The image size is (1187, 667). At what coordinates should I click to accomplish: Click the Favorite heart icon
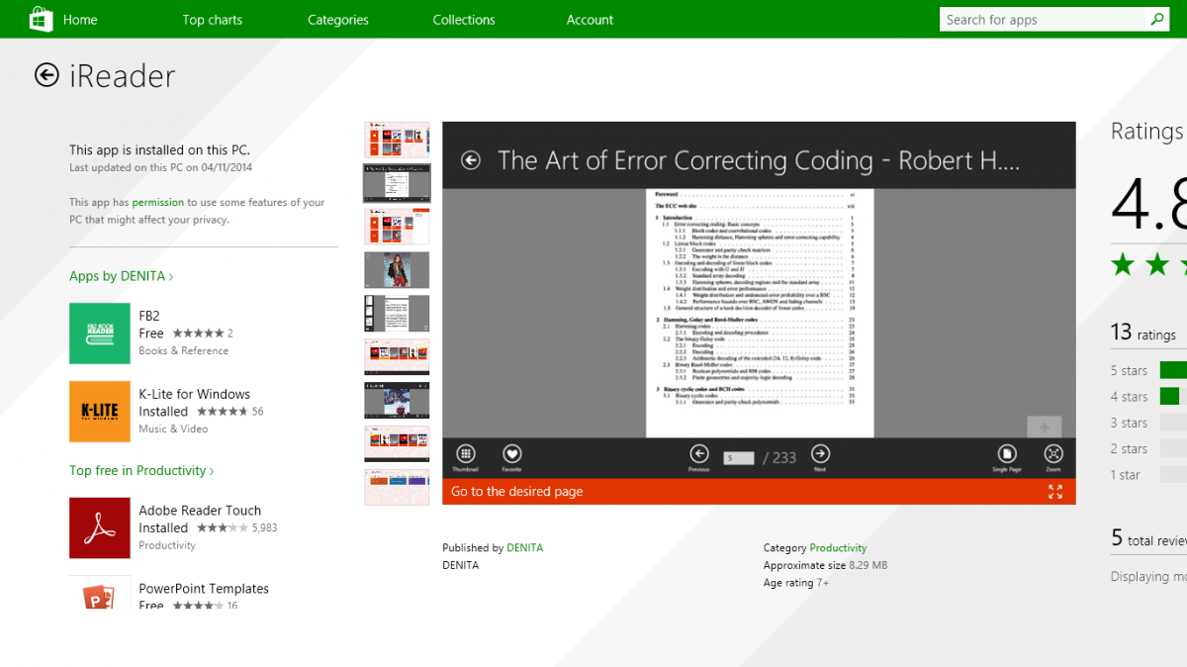(x=511, y=454)
